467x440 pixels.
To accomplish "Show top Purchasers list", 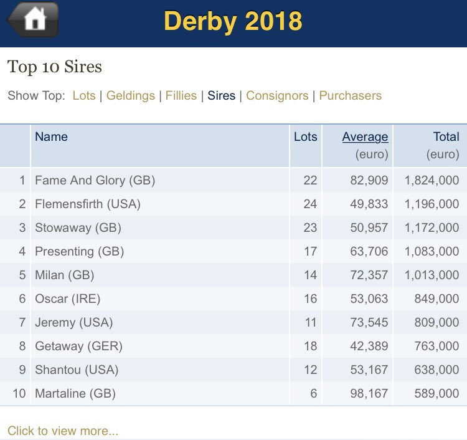I will [x=351, y=96].
